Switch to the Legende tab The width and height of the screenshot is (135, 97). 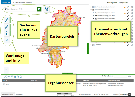coord(19,94)
